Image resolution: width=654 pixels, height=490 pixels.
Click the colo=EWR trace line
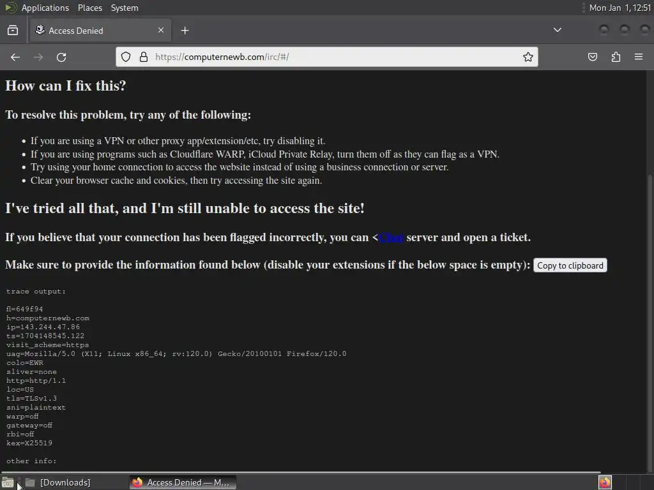(x=25, y=363)
